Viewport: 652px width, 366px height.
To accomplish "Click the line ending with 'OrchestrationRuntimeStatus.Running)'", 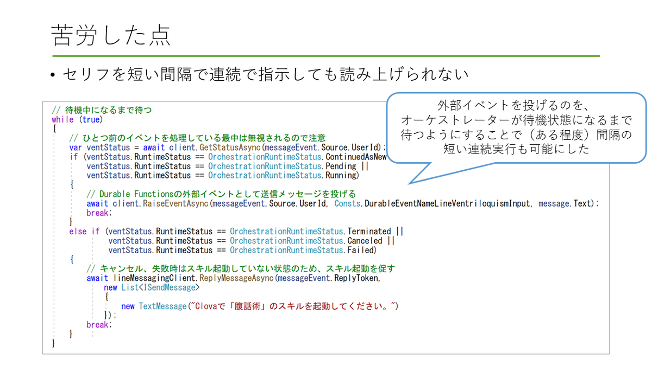I will tap(223, 175).
